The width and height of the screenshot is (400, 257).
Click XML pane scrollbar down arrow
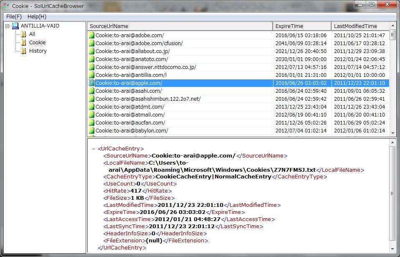pyautogui.click(x=393, y=249)
